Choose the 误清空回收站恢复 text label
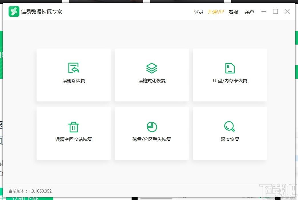Screen dimensions: 298x200 point(74,139)
